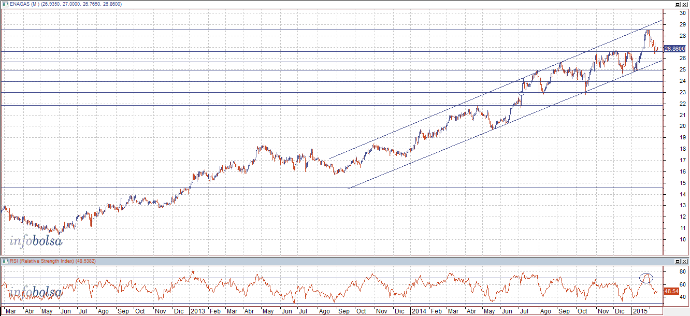Select the 26.8600 current price label

(x=674, y=48)
